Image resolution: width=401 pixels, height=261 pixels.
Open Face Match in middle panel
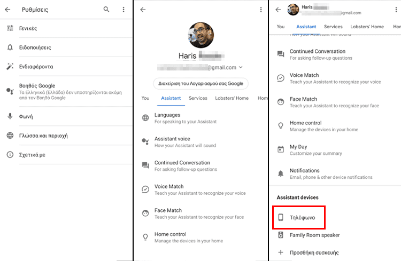200,213
